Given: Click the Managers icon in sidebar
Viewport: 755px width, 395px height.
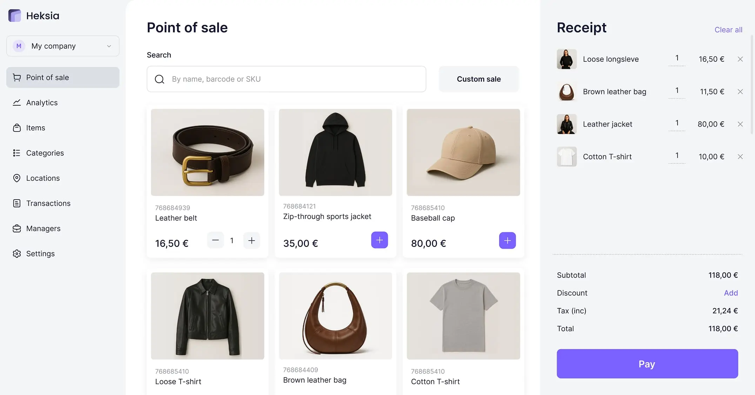Looking at the screenshot, I should tap(16, 229).
